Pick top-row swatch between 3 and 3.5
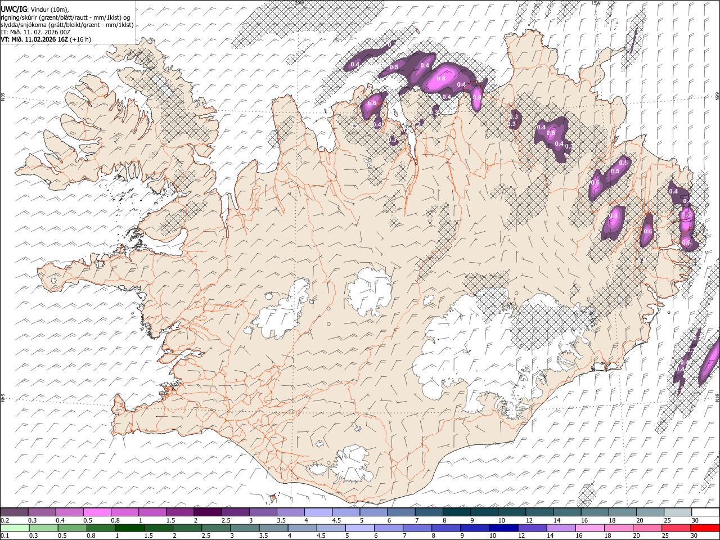Screen dimensions: 720x540 [263, 512]
